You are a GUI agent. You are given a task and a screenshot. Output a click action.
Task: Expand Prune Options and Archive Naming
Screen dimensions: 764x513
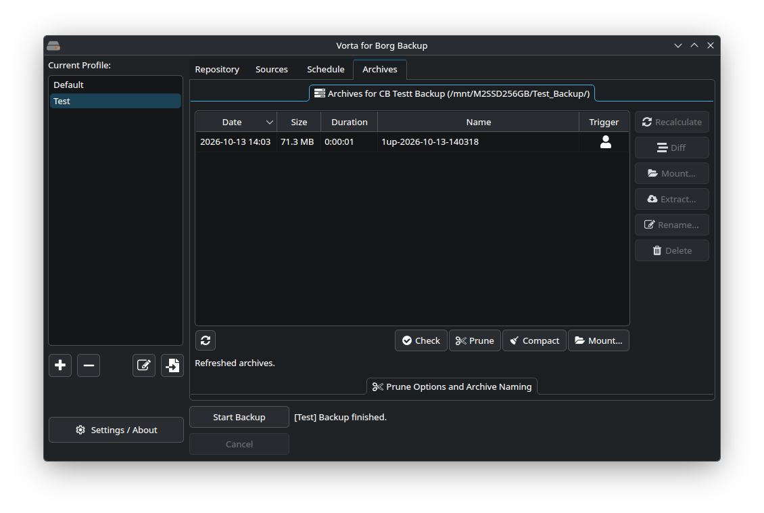pos(452,386)
